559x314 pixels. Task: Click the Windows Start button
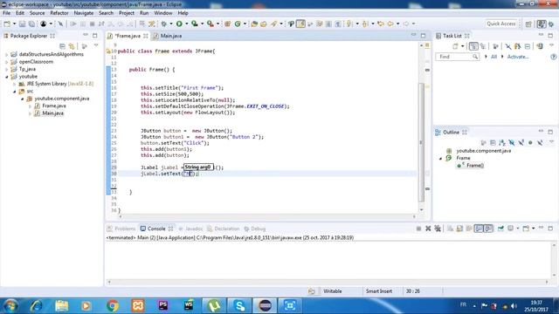[10, 305]
